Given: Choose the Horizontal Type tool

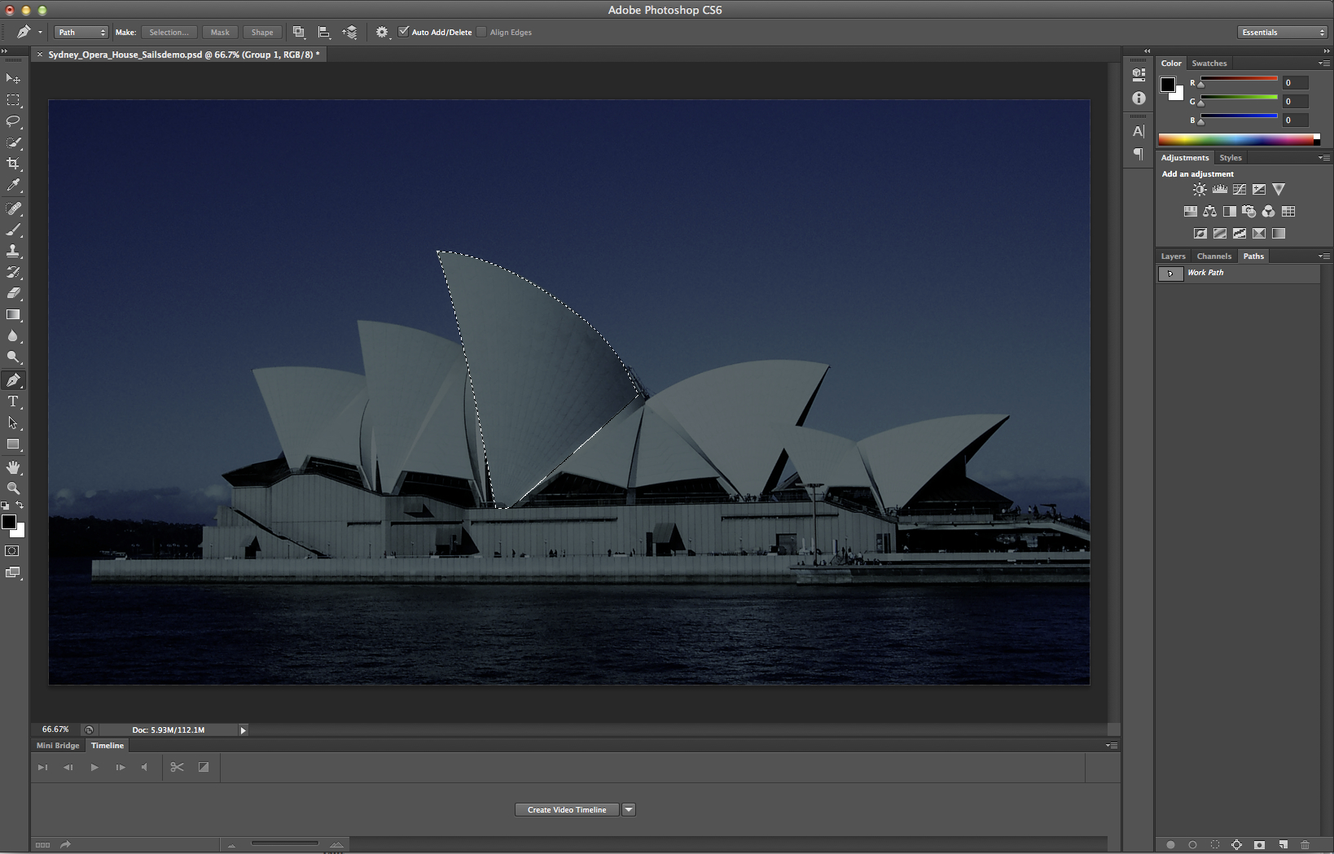Looking at the screenshot, I should point(13,401).
